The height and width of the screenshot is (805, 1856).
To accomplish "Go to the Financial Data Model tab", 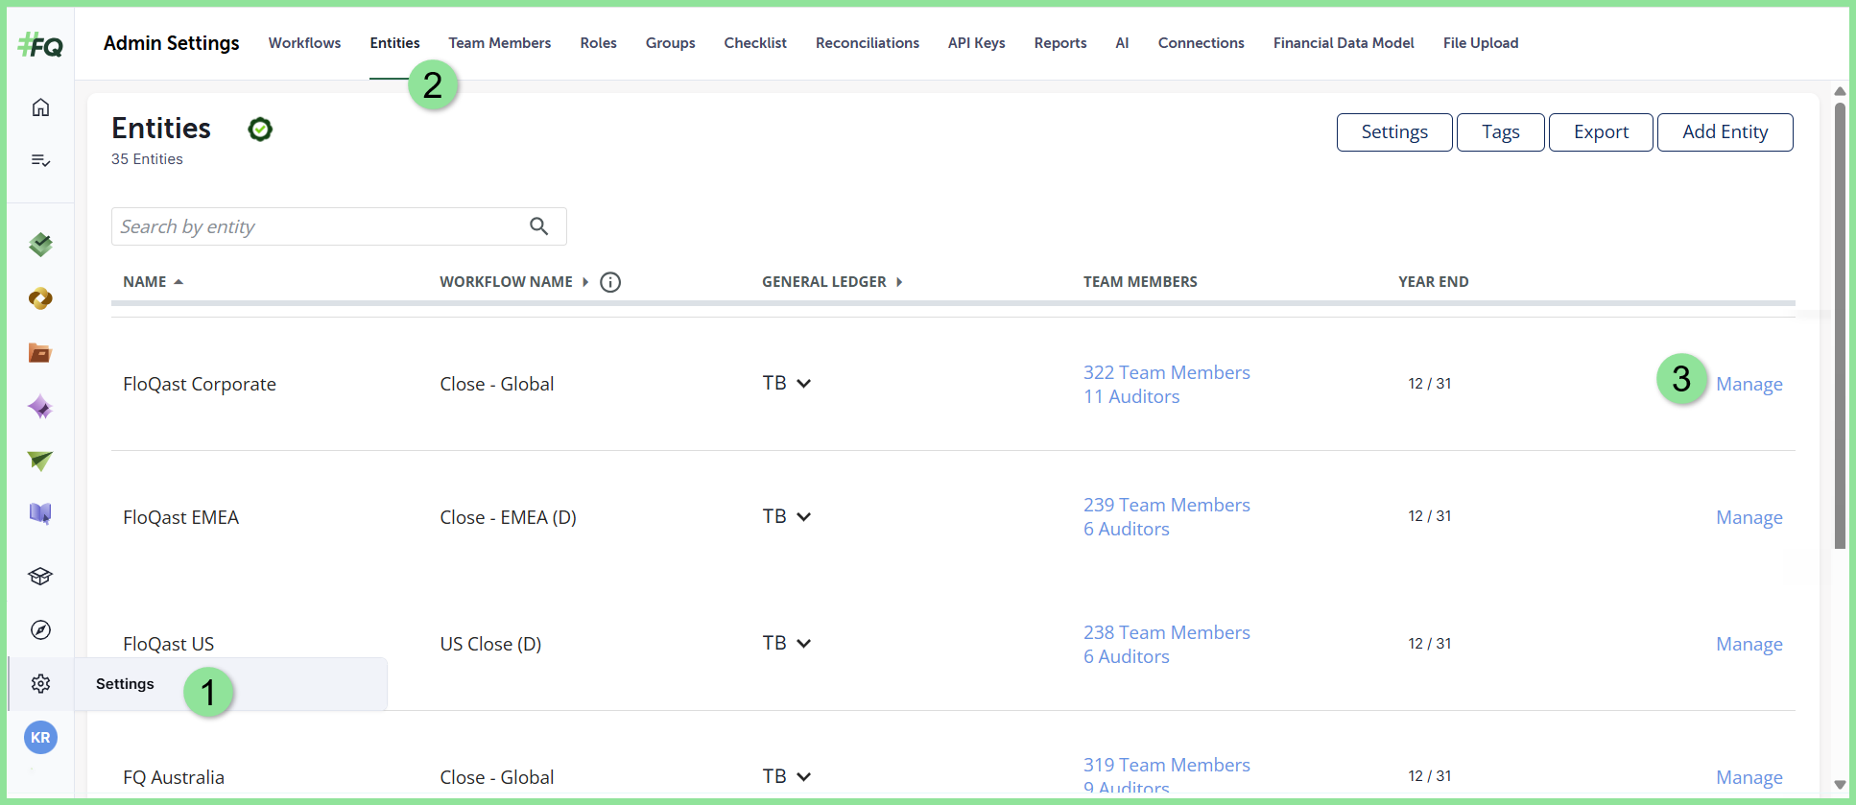I will [x=1344, y=43].
